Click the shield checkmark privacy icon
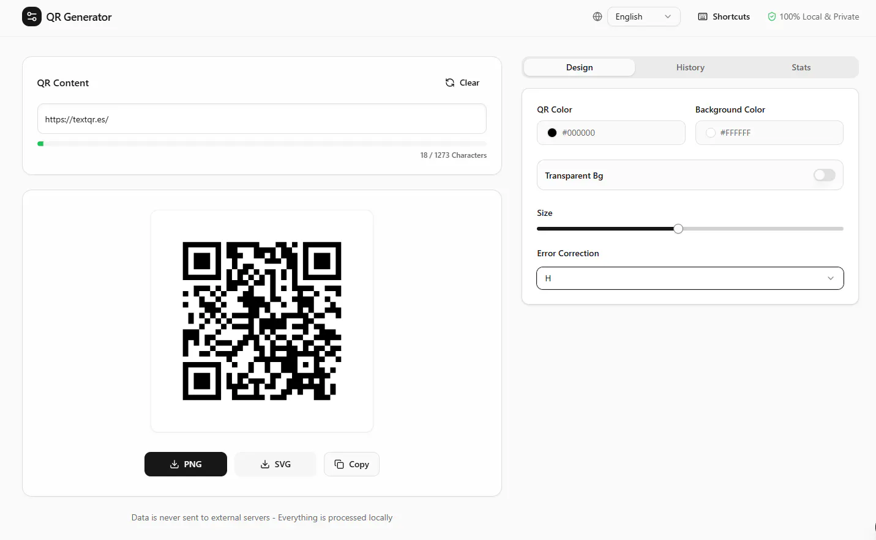Screen dimensions: 876x540 [x=772, y=17]
